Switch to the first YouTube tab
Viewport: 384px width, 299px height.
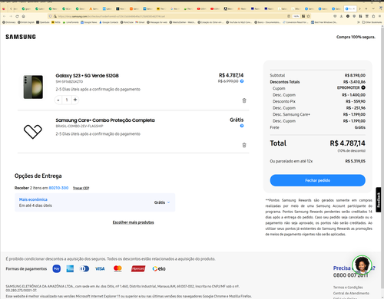(x=201, y=8)
